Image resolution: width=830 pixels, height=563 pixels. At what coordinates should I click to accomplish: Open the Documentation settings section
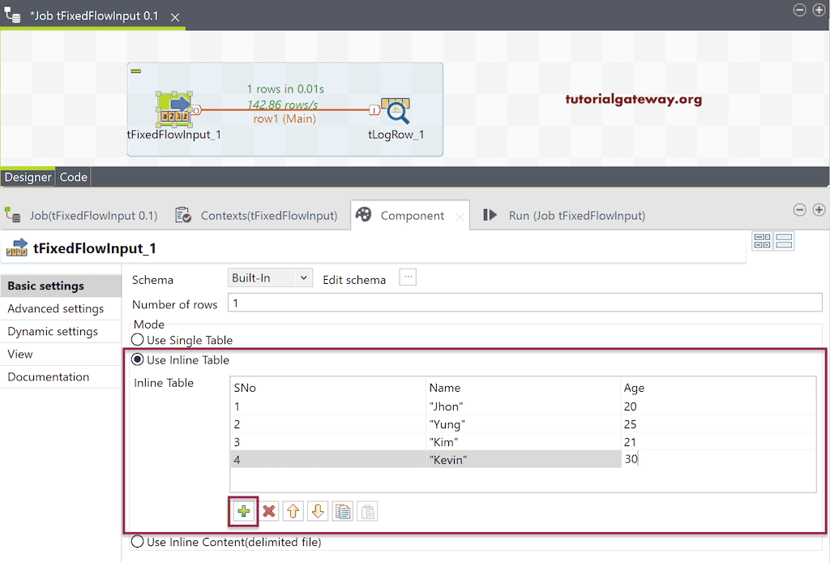[x=48, y=376]
